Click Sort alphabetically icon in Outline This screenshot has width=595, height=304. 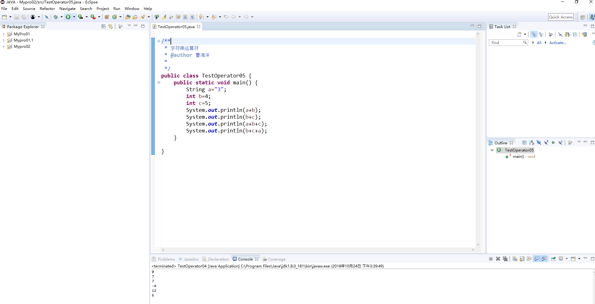(532, 143)
